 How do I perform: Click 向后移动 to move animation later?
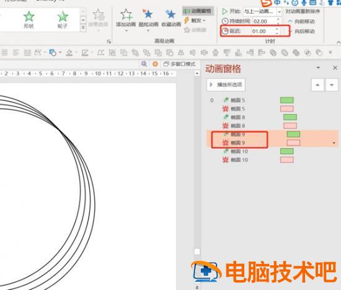coord(301,32)
